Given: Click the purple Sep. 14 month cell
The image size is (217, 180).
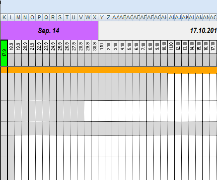Looking at the screenshot, I should tap(50, 31).
